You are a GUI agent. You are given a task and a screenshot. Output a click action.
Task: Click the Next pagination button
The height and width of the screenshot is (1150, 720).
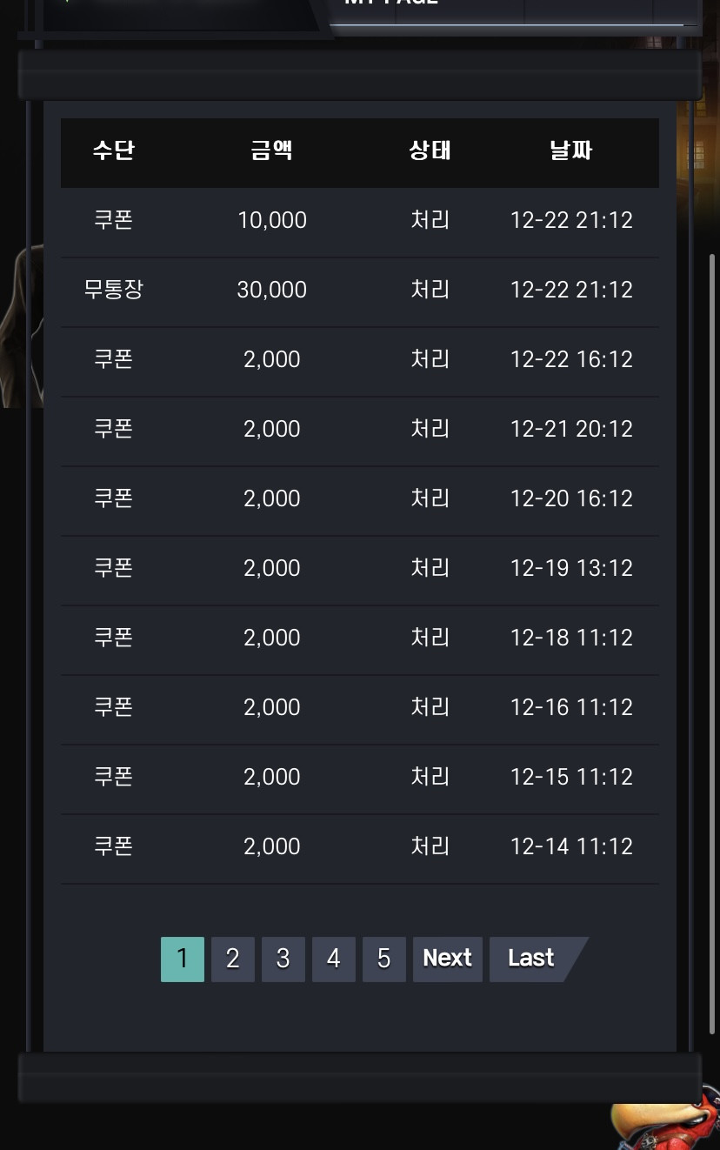tap(448, 959)
